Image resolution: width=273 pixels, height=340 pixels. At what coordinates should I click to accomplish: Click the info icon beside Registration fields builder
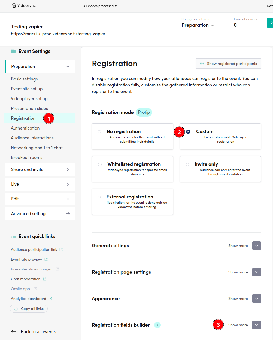(157, 325)
